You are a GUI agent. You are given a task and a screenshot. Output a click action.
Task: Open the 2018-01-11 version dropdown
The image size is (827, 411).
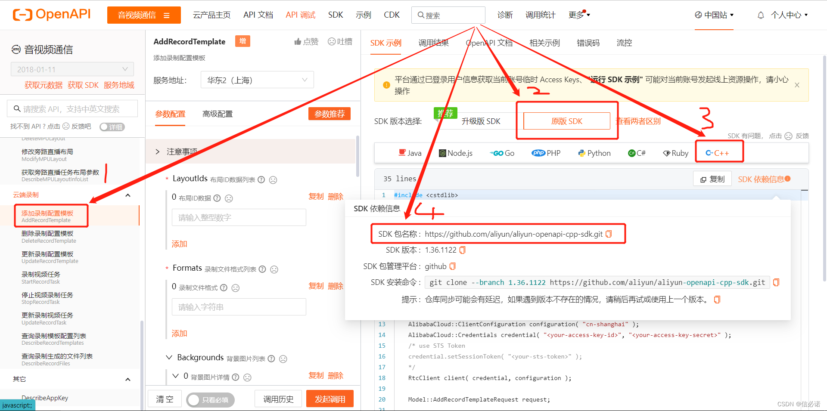72,69
